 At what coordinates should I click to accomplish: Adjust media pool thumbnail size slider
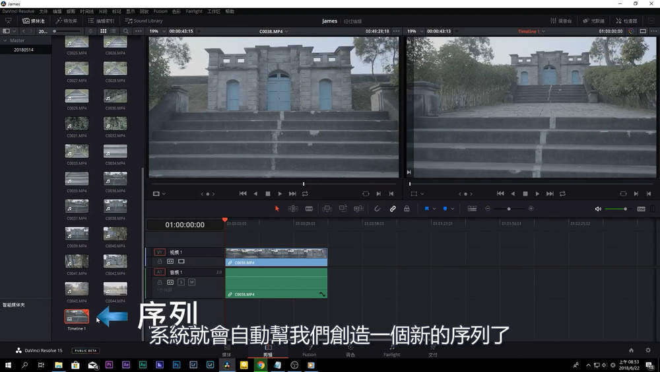click(x=67, y=31)
